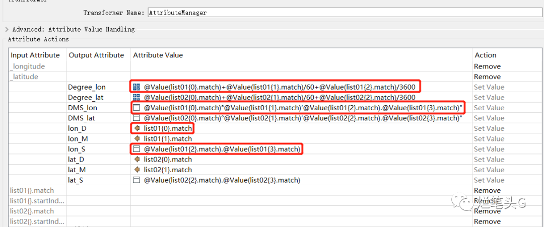Viewport: 544px width, 227px height.
Task: Click the text editor icon in DMS_lat row
Action: [137, 118]
